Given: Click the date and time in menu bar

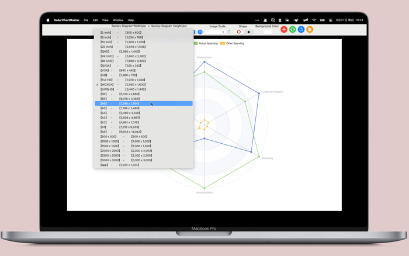Looking at the screenshot, I should tap(349, 20).
